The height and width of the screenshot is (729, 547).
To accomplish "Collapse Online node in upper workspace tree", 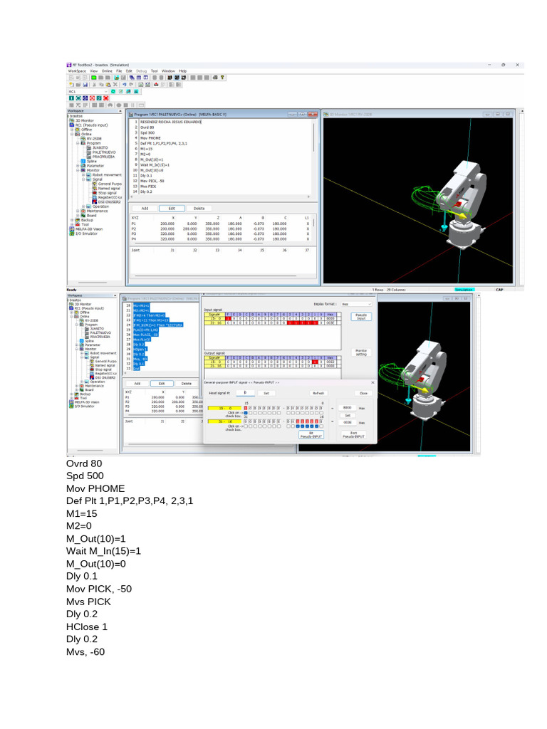I will tap(72, 134).
